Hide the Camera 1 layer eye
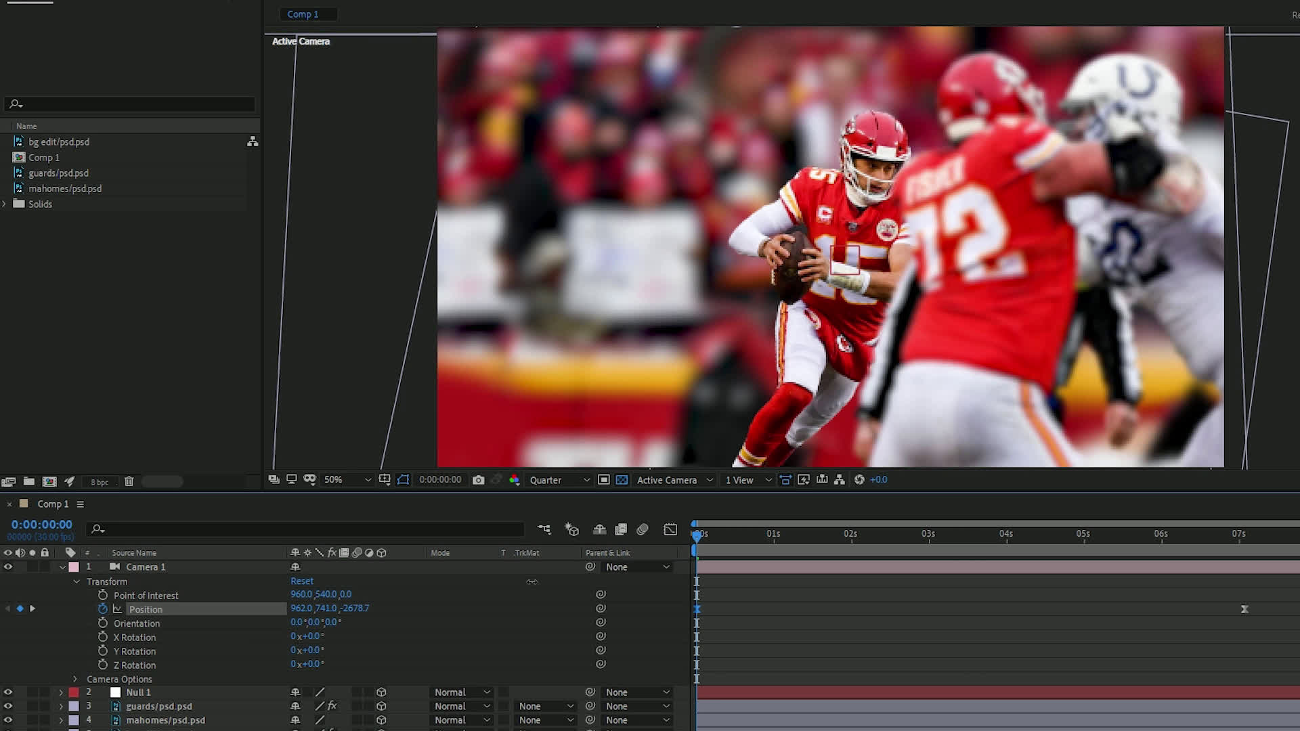The height and width of the screenshot is (731, 1300). coord(8,567)
